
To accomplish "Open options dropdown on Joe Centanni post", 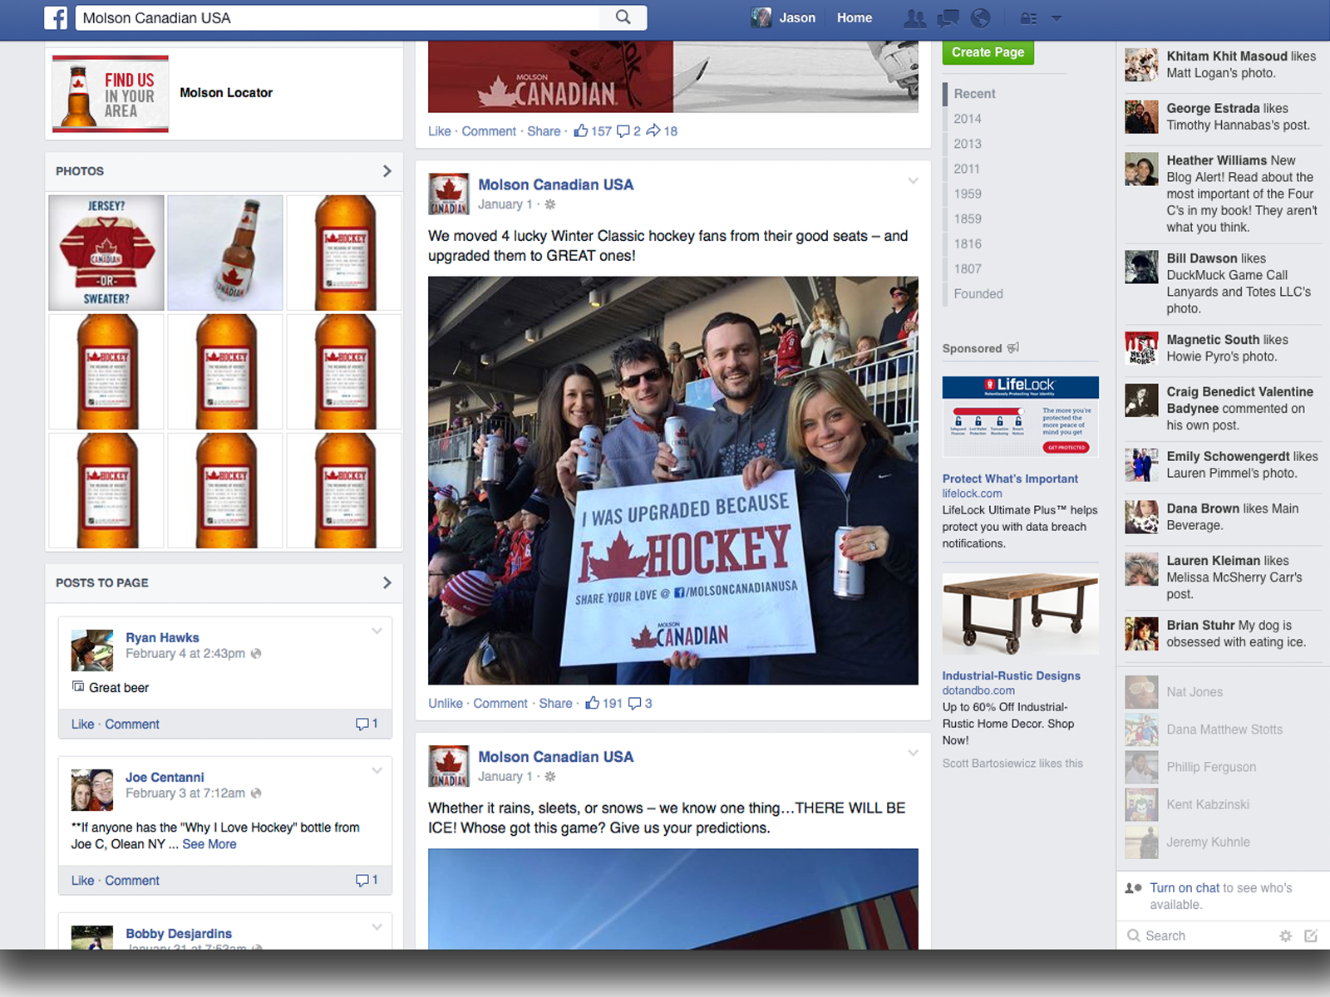I will [377, 771].
